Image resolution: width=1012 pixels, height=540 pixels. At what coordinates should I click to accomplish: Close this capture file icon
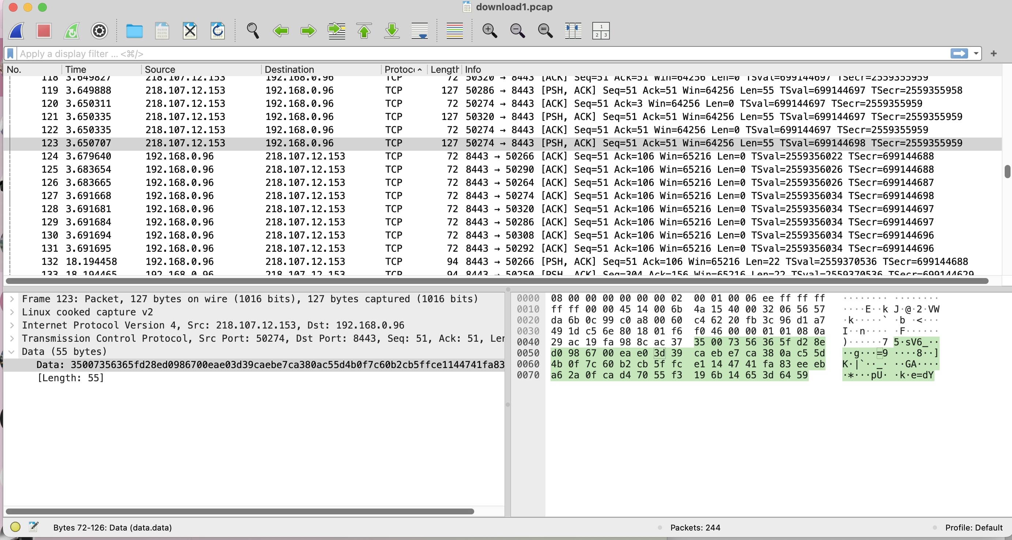click(190, 31)
